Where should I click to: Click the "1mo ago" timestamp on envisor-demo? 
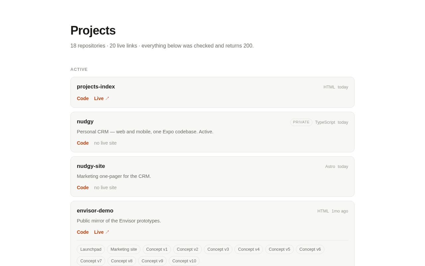(340, 211)
